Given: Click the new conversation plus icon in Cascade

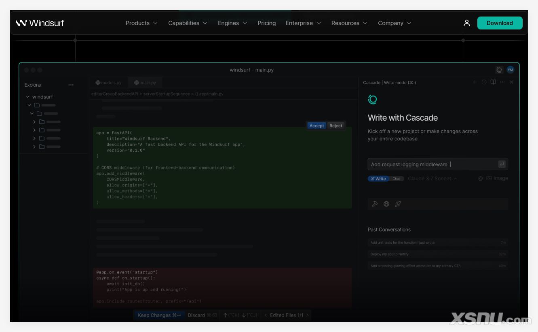Looking at the screenshot, I should (475, 82).
